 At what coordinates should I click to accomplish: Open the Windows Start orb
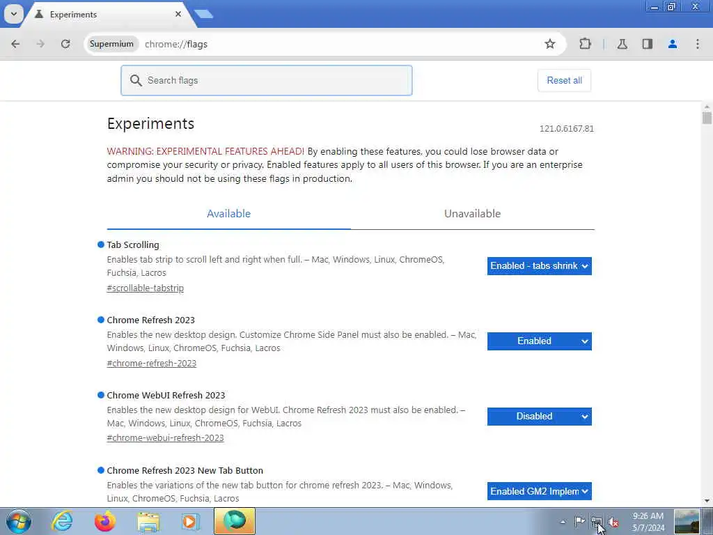19,521
